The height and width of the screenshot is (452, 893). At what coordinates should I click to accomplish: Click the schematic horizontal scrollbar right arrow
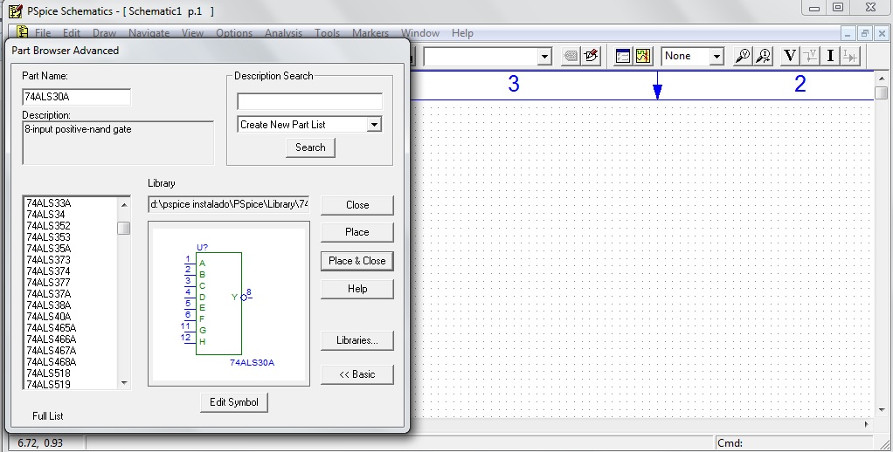(868, 423)
